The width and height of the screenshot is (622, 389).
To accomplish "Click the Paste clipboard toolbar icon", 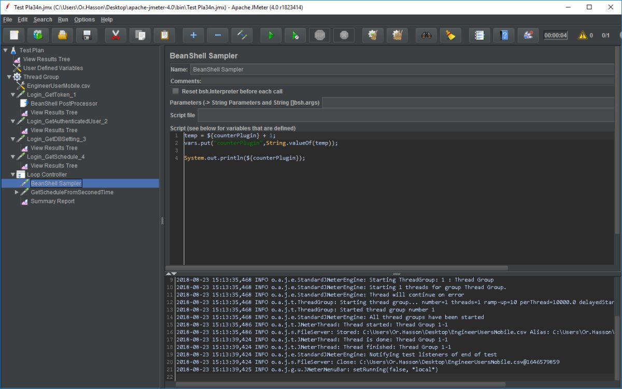I will point(164,35).
